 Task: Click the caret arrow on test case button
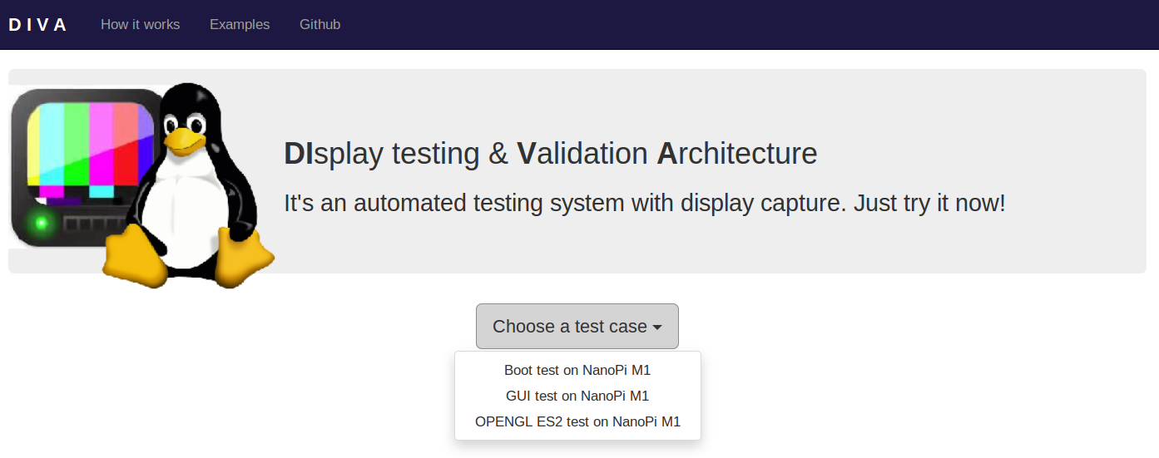tap(657, 327)
